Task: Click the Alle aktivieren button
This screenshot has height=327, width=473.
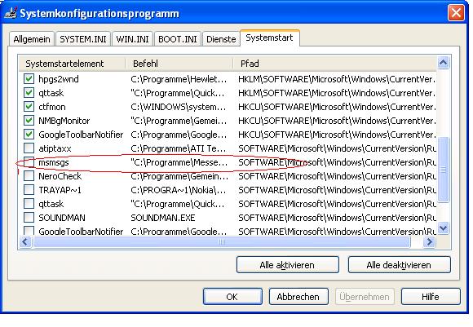Action: click(288, 265)
